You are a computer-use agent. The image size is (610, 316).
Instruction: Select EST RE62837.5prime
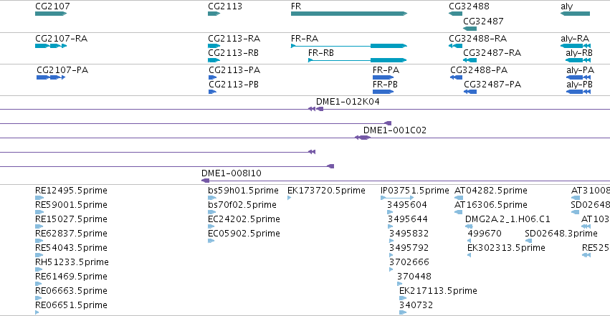tap(39, 241)
